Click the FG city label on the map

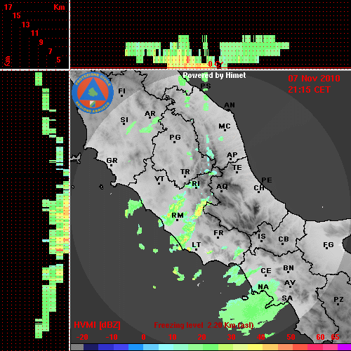click(x=329, y=245)
